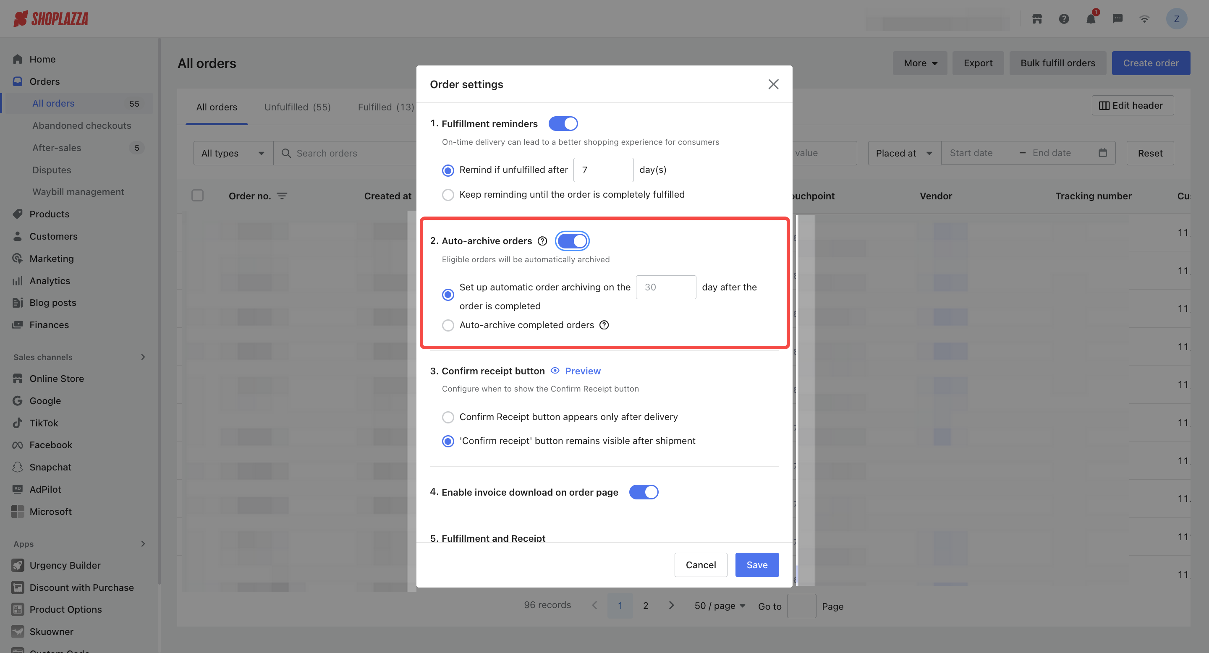
Task: Click the Facebook channel icon
Action: click(17, 445)
